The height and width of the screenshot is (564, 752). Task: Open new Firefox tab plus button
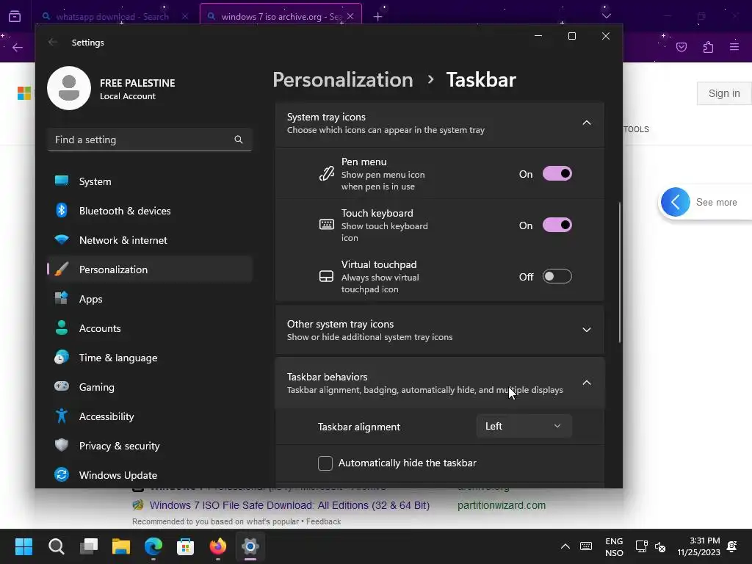click(x=378, y=17)
